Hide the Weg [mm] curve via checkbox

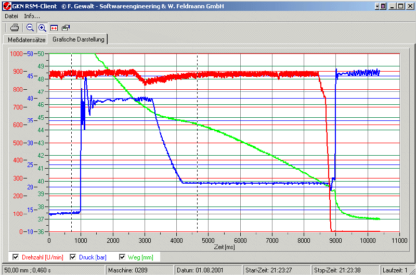click(x=123, y=257)
